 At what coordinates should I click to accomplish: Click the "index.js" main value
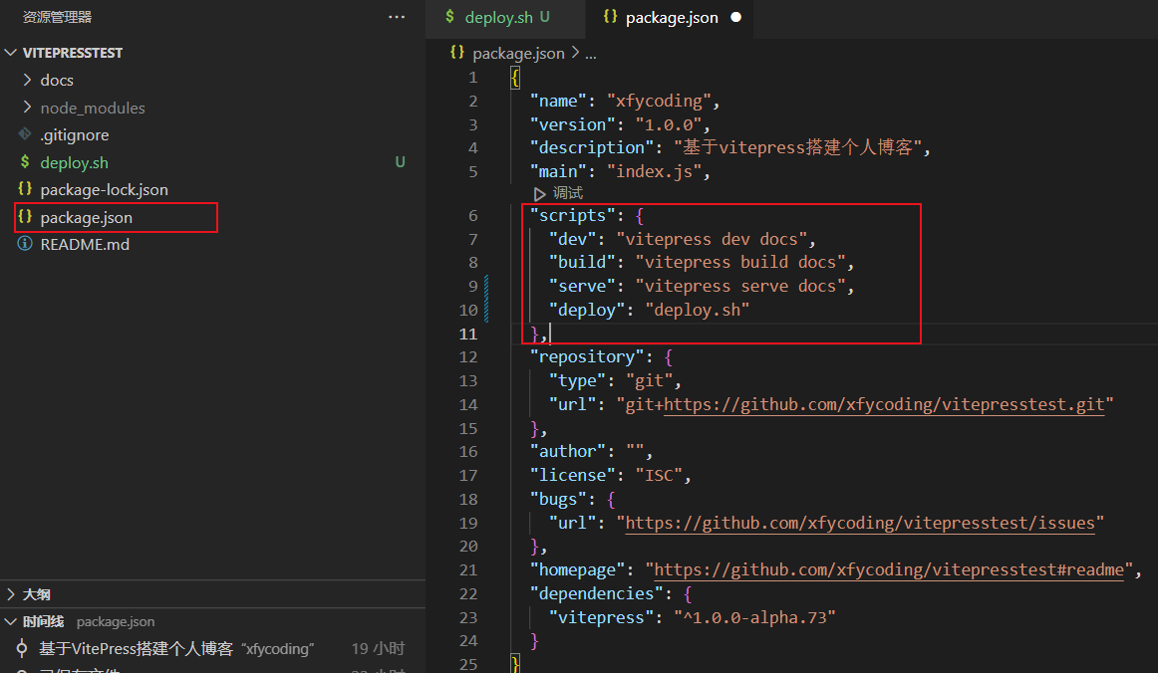click(x=654, y=171)
